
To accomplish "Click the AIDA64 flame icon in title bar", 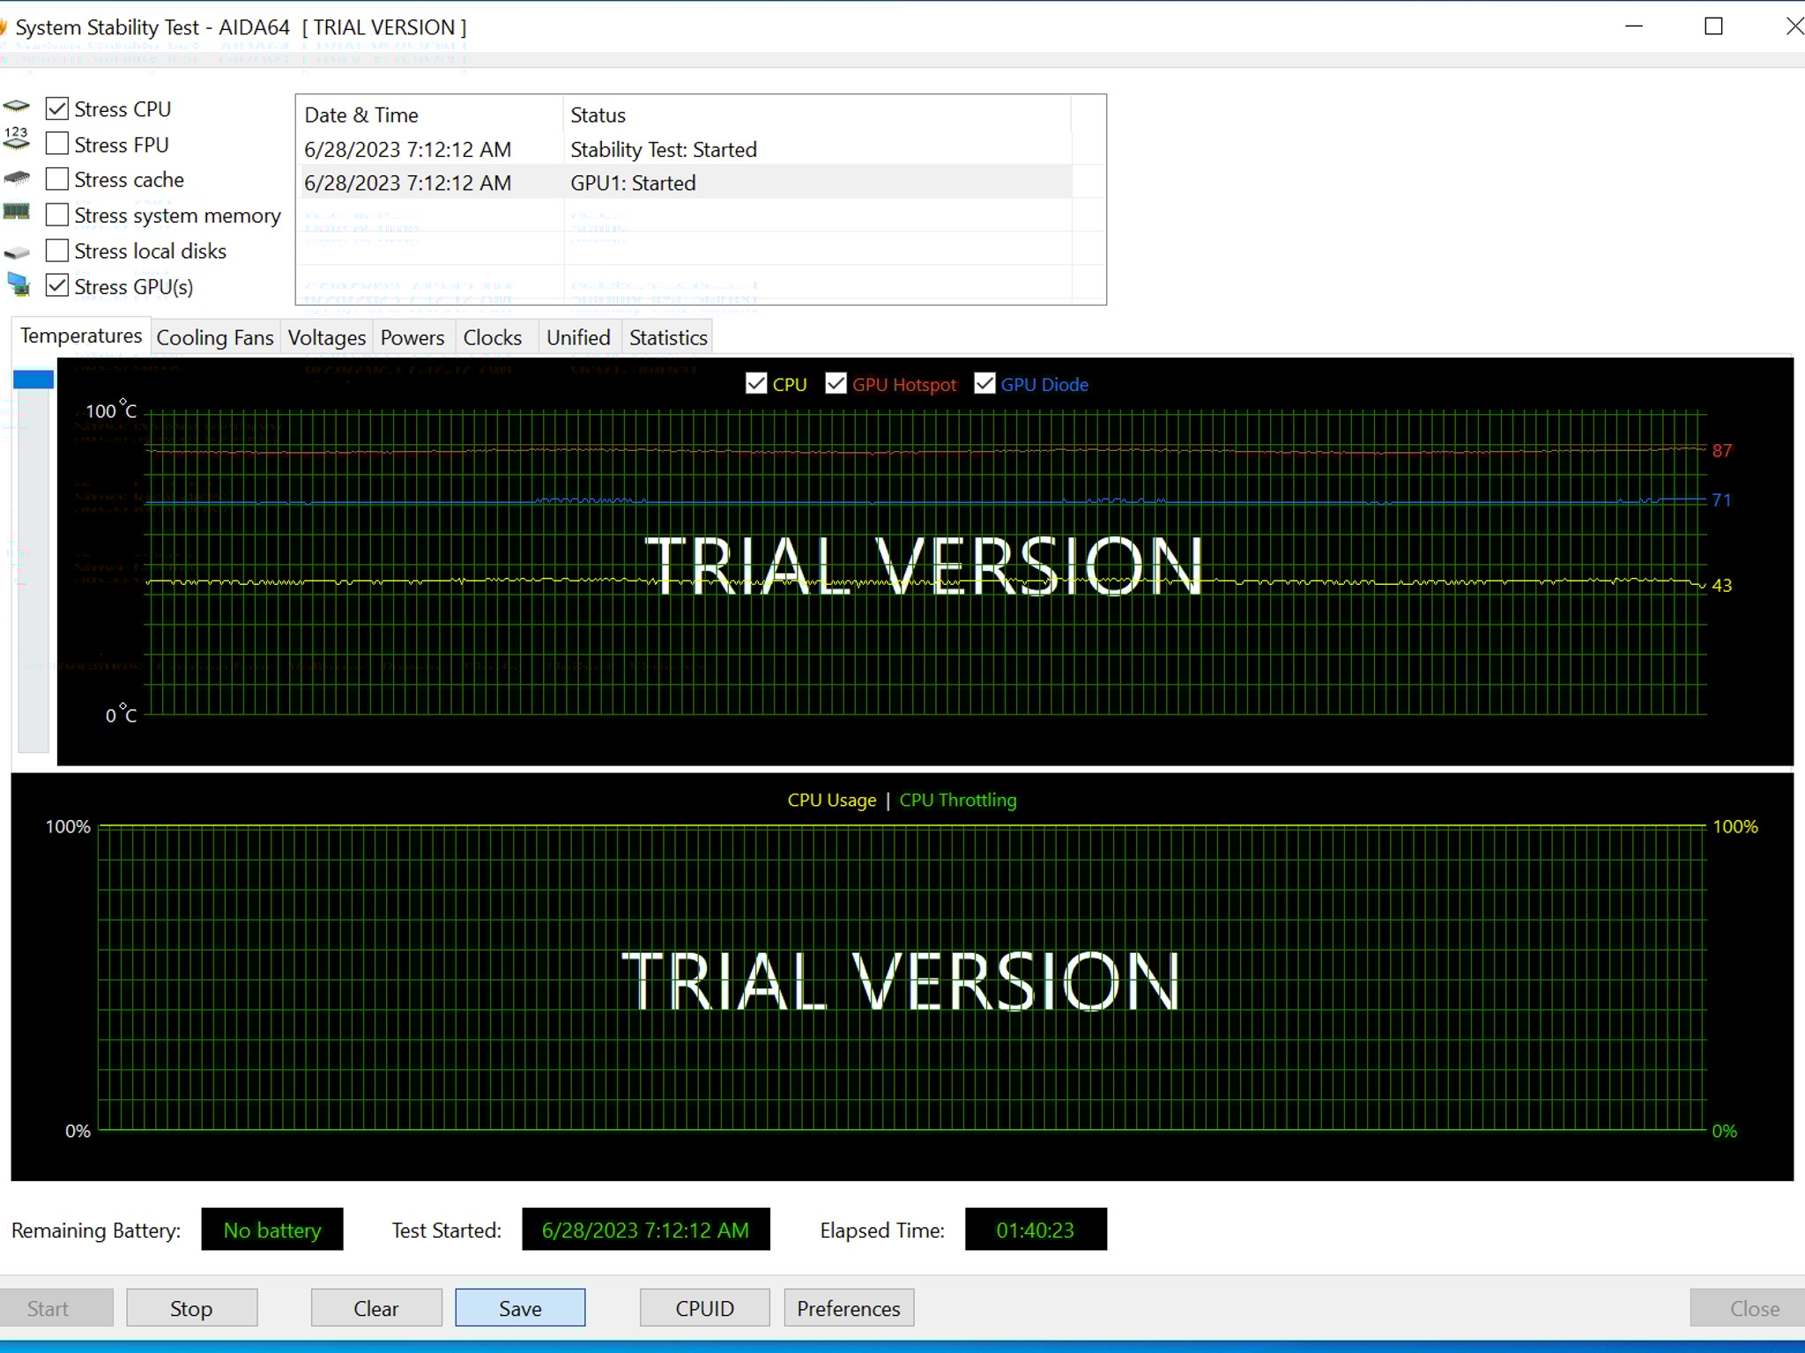I will pos(4,26).
